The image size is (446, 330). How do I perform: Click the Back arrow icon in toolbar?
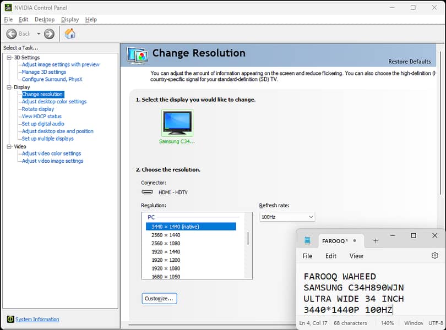tap(12, 34)
